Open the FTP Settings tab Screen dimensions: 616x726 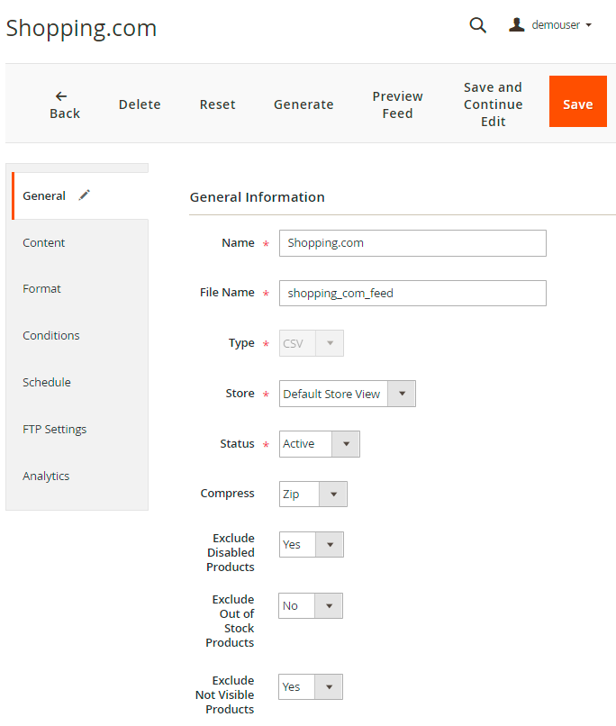[x=55, y=430]
